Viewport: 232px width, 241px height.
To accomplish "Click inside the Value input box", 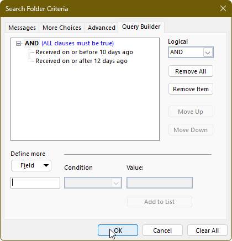I will (160, 183).
